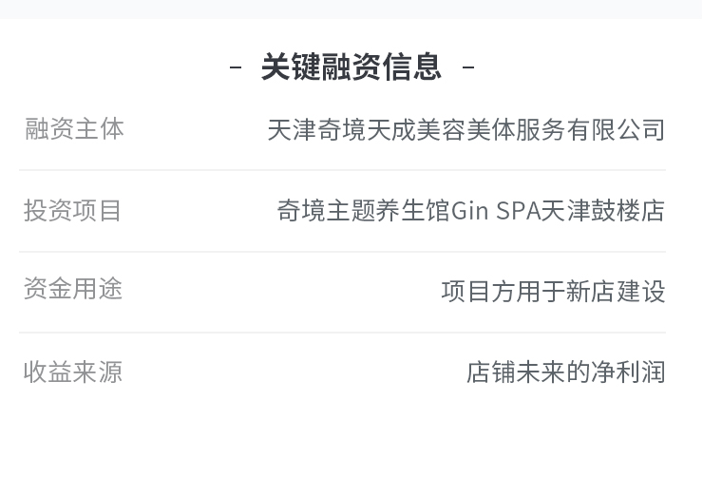Click 天津鼓楼店 at end of project value

(x=602, y=211)
